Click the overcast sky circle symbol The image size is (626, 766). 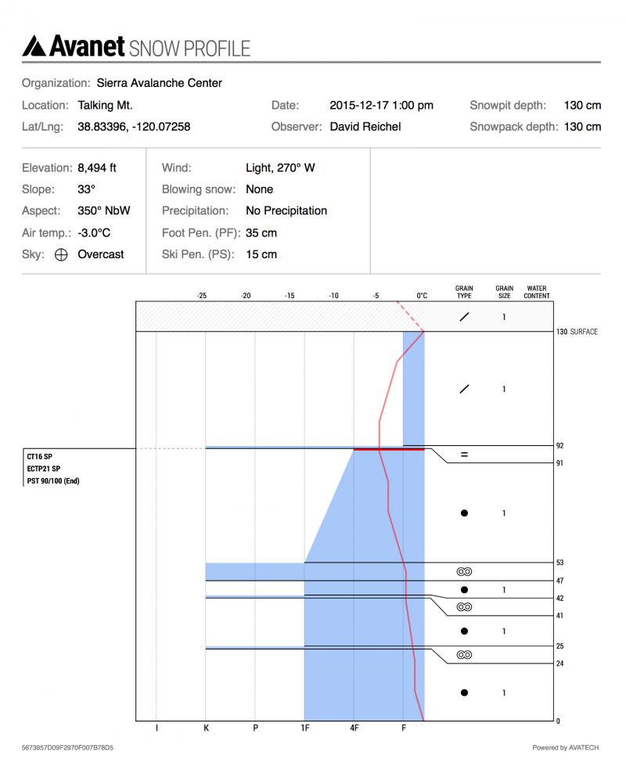pos(61,254)
